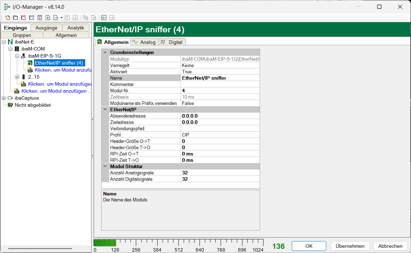This screenshot has height=253, width=411.
Task: Collapse the Modul Struktur section
Action: tap(105, 166)
